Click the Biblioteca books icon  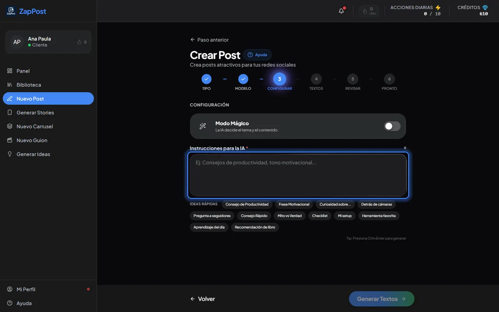10,85
